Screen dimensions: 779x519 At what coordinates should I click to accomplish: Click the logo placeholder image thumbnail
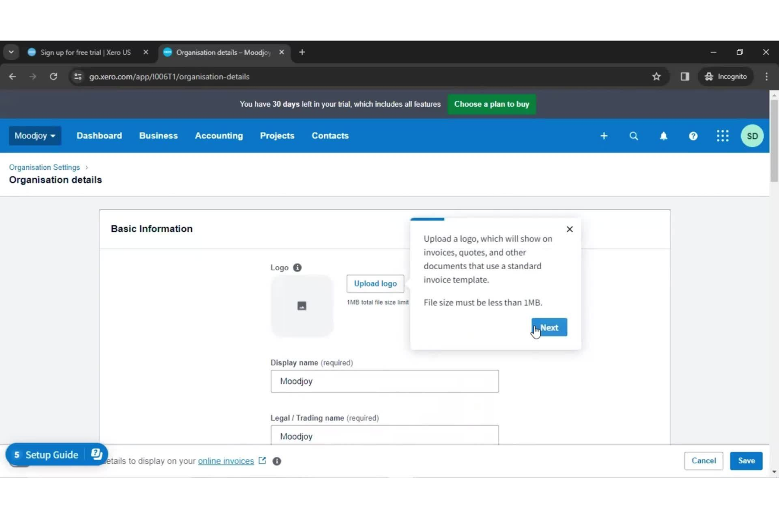click(302, 306)
